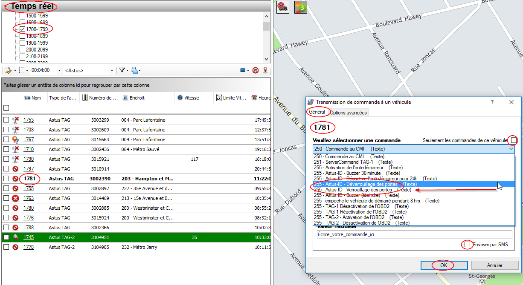The width and height of the screenshot is (523, 285).
Task: Switch to 'Options avancées' tab
Action: coord(348,113)
